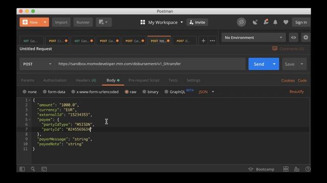Image resolution: width=327 pixels, height=183 pixels.
Task: Click the "amount": "1000.0" line
Action: tap(58, 105)
